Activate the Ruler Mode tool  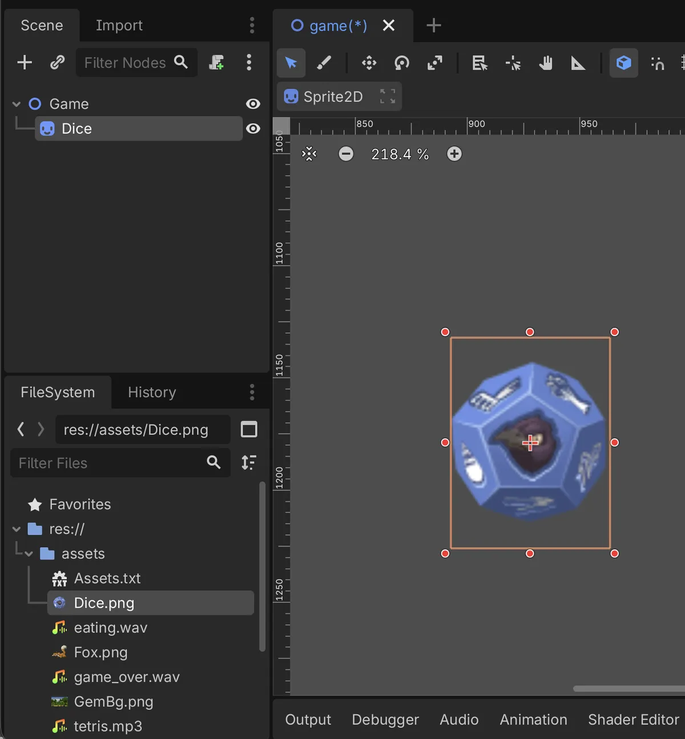tap(578, 63)
